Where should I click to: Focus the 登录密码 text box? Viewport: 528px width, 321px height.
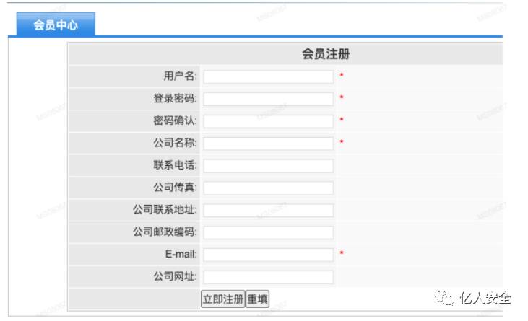click(x=268, y=99)
